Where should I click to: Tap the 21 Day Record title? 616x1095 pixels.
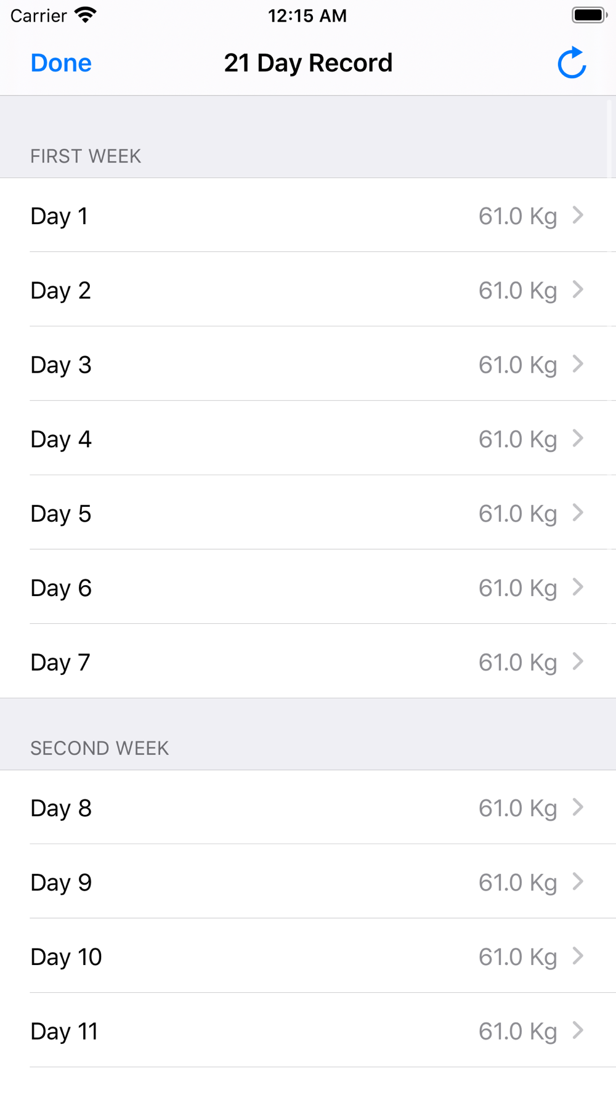[308, 63]
